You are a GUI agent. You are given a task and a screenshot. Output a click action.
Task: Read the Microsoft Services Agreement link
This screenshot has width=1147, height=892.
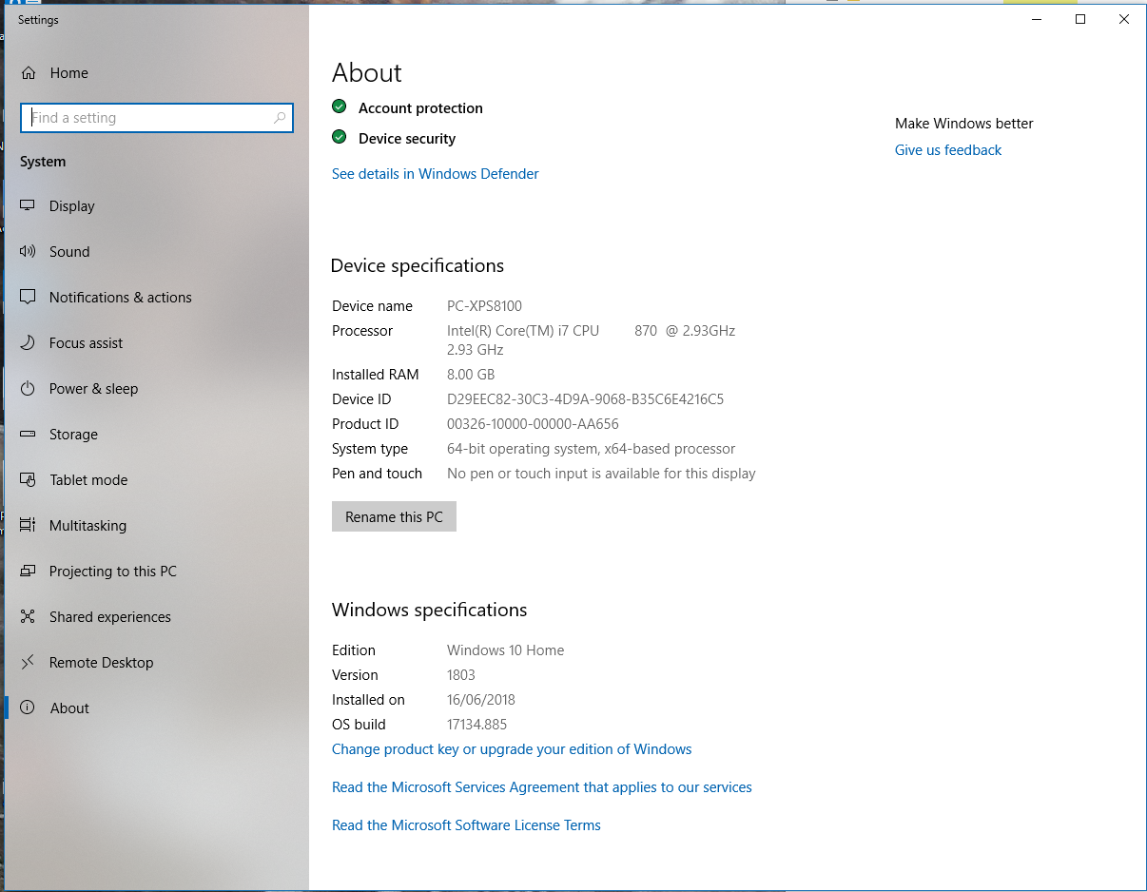pyautogui.click(x=542, y=787)
